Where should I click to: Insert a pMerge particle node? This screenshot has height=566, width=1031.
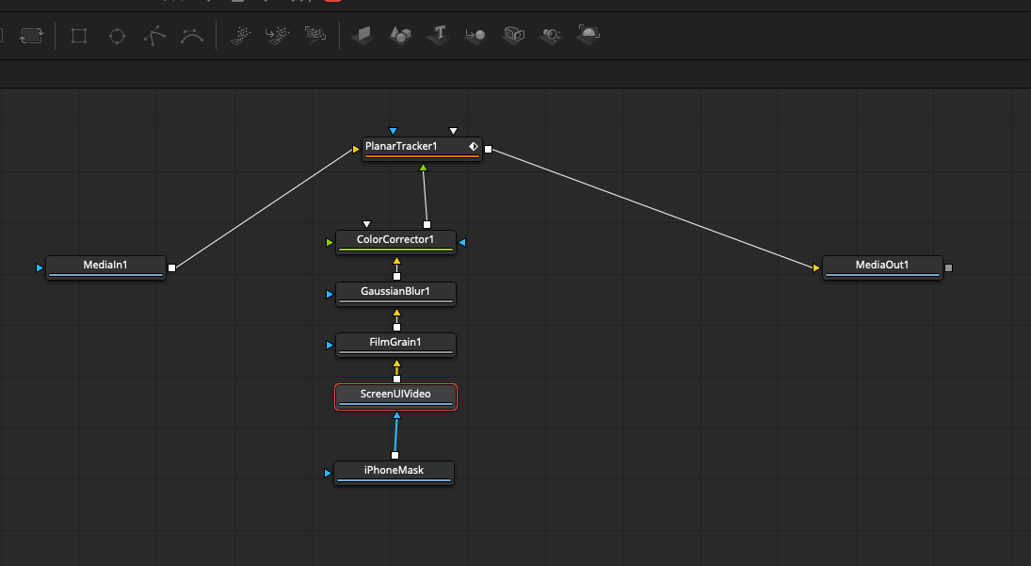tap(278, 36)
